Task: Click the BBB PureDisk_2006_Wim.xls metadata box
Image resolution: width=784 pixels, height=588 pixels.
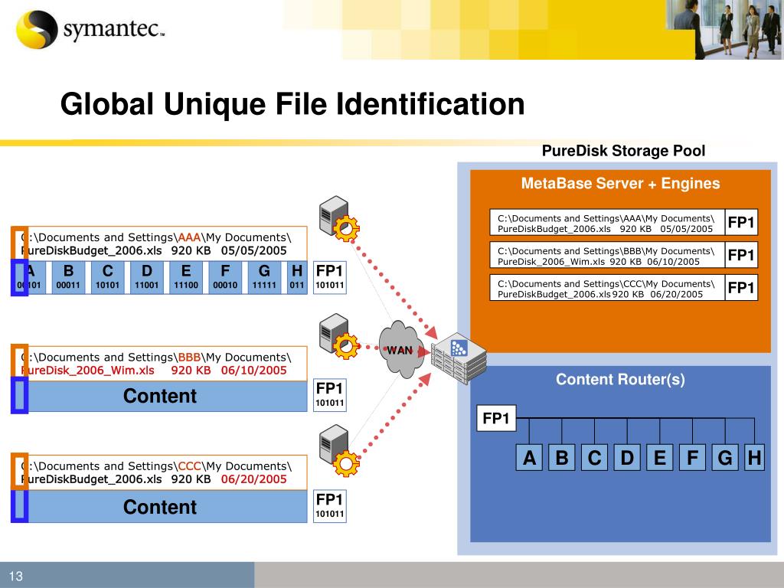Action: tap(159, 364)
